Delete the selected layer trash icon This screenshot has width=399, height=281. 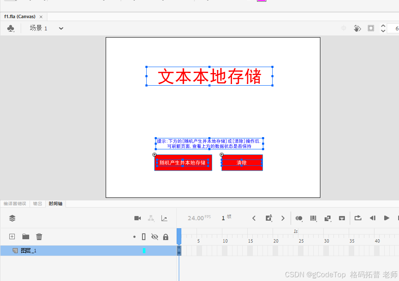pyautogui.click(x=39, y=237)
